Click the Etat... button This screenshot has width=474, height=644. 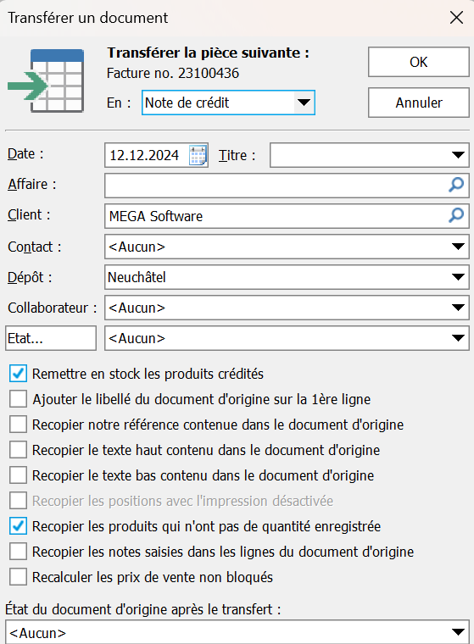click(x=51, y=338)
